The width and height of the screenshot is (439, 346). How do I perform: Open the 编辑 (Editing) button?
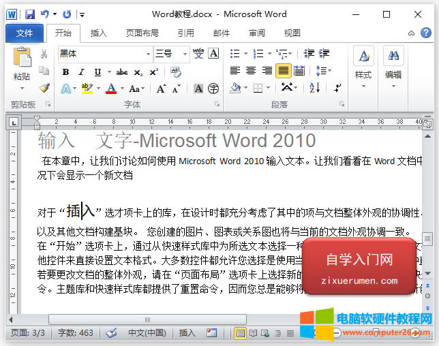click(x=393, y=67)
